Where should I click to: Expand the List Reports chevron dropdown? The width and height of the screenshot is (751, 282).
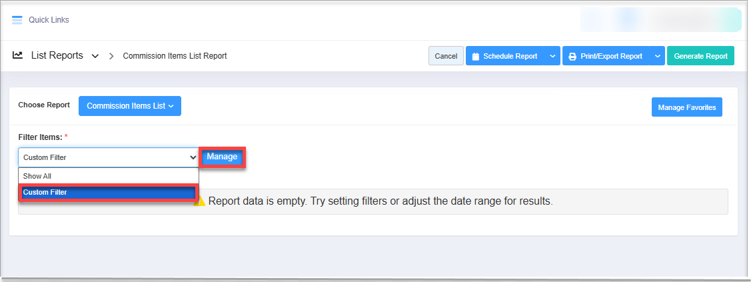(95, 56)
